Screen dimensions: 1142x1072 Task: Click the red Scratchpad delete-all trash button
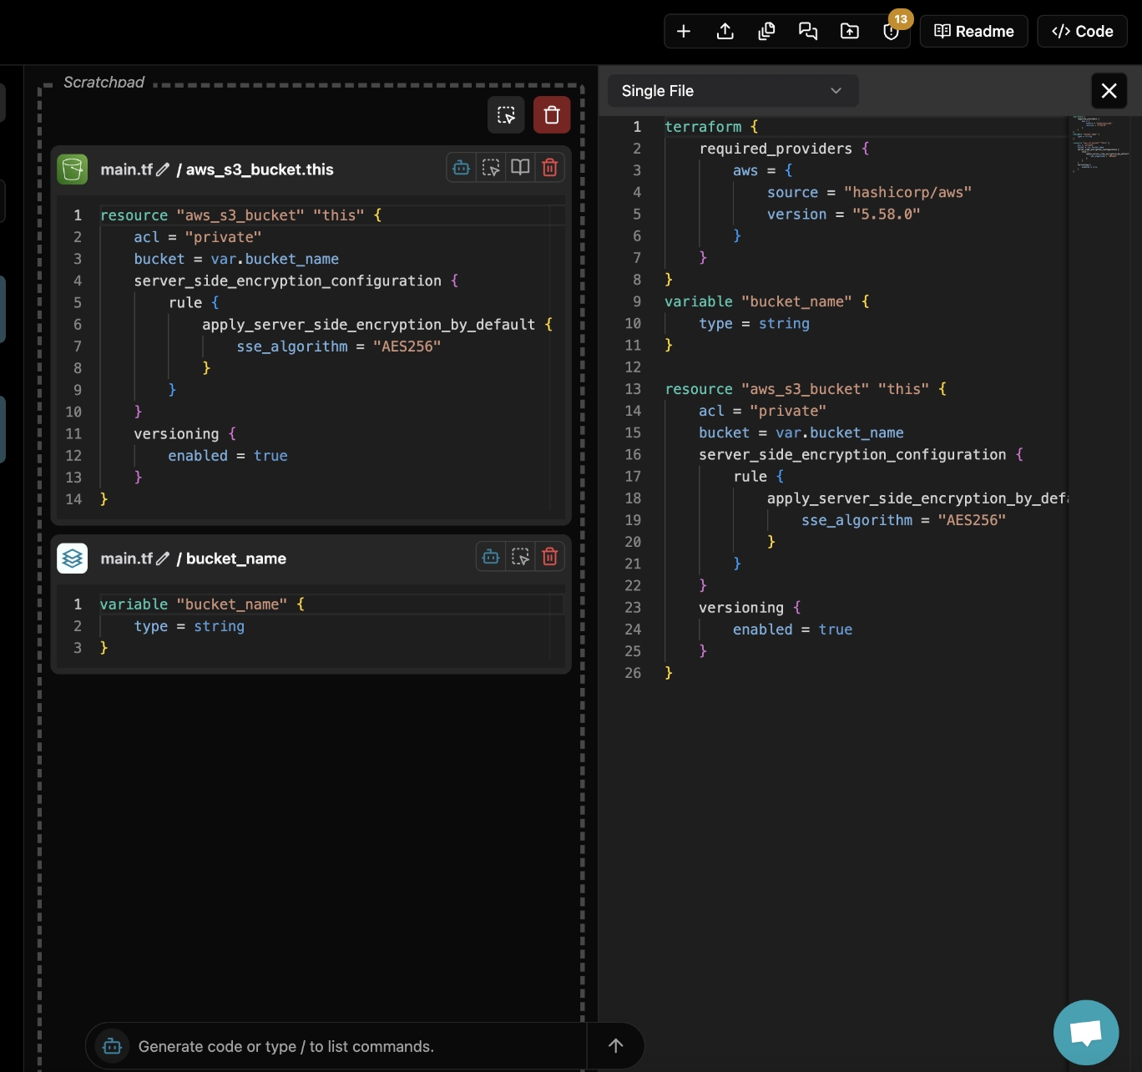[x=552, y=115]
